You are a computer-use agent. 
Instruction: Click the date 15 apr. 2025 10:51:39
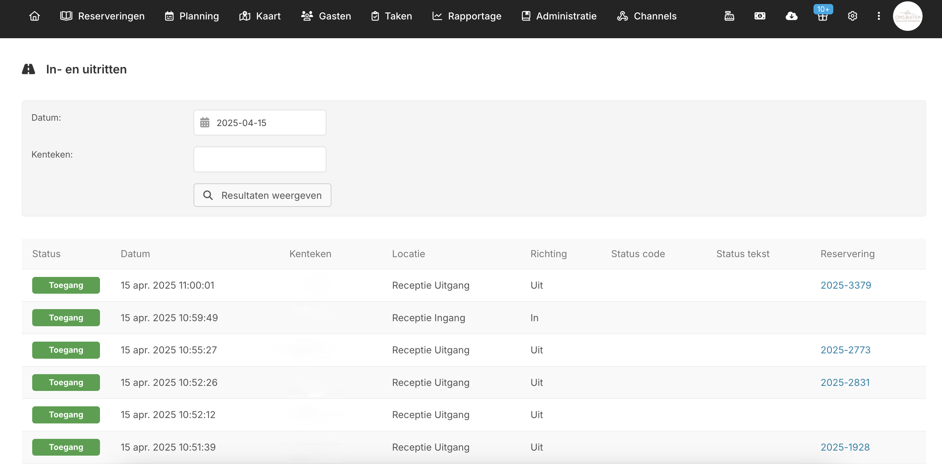click(168, 447)
